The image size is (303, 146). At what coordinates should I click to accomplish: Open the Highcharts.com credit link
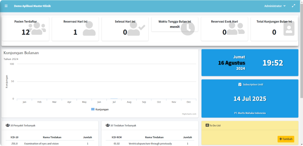tap(189, 114)
